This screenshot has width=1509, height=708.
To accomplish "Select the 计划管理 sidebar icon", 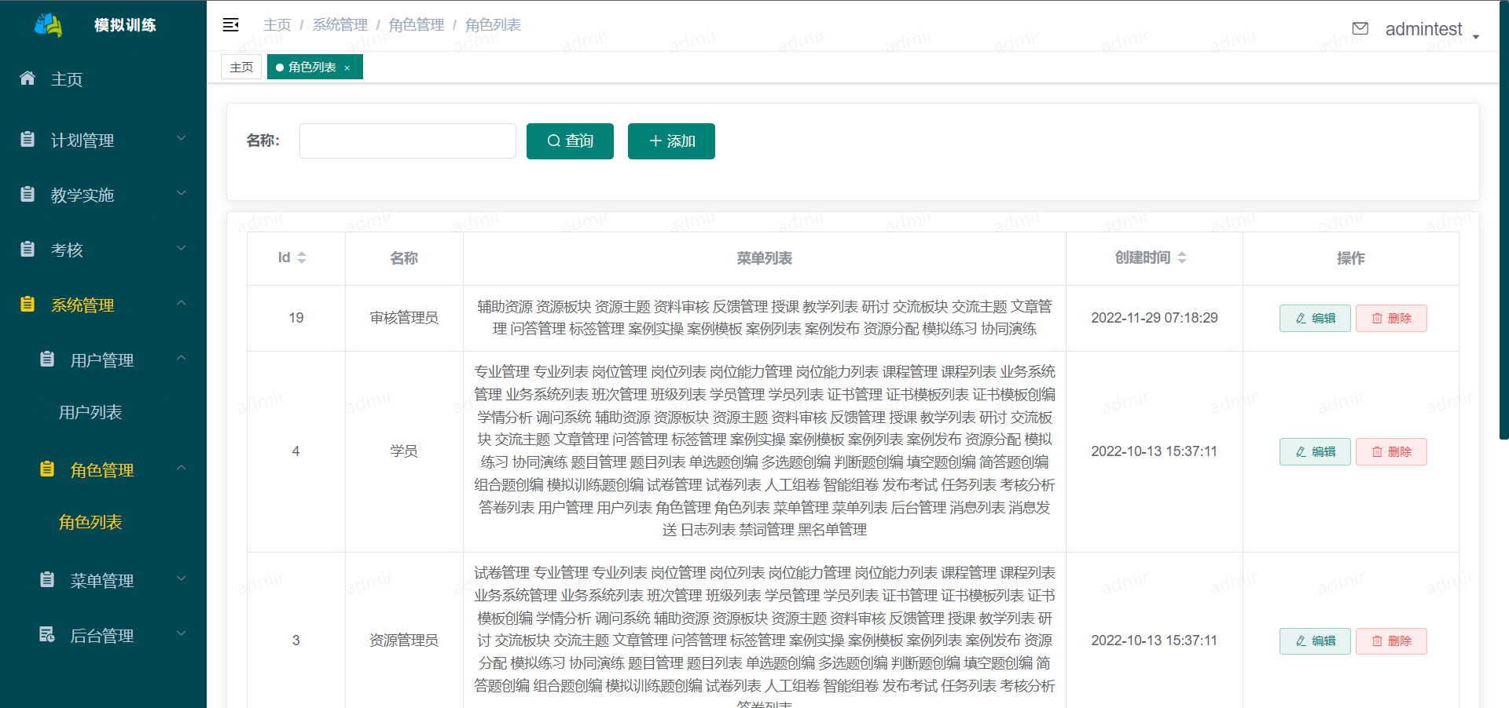I will coord(27,139).
